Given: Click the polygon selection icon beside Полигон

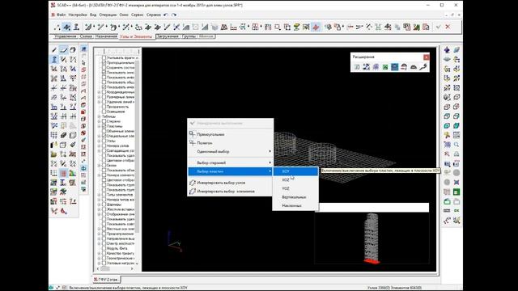Looking at the screenshot, I should coord(193,142).
